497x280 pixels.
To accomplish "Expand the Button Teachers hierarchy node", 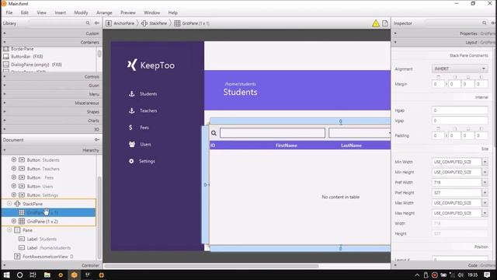I will (x=14, y=169).
